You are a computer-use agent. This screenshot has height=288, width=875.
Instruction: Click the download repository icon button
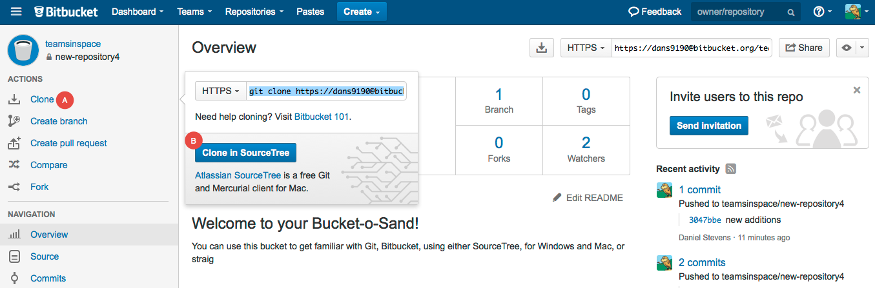pyautogui.click(x=542, y=48)
